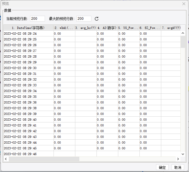Image resolution: width=189 pixels, height=172 pixels.
Task: Click cell 2023-02-22 08:29:32
Action: (x=29, y=79)
